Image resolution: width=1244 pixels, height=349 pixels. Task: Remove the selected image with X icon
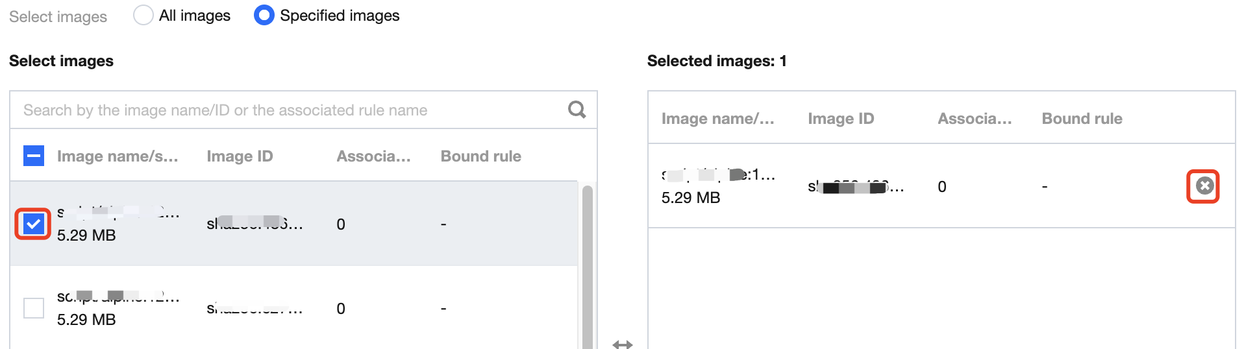(1204, 186)
